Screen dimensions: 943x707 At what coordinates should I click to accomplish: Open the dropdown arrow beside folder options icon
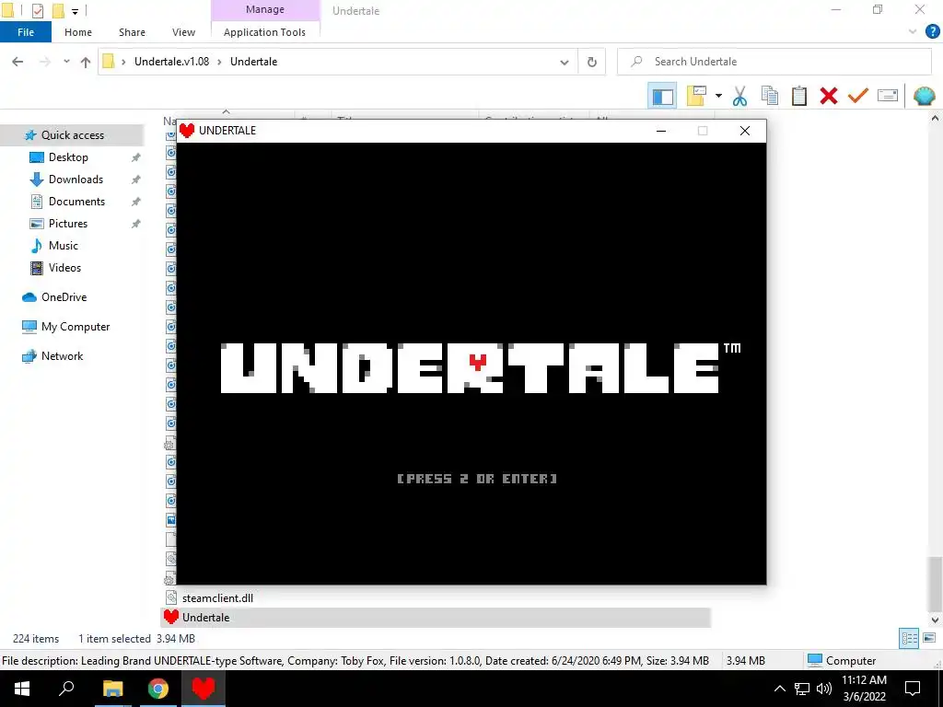click(x=718, y=96)
